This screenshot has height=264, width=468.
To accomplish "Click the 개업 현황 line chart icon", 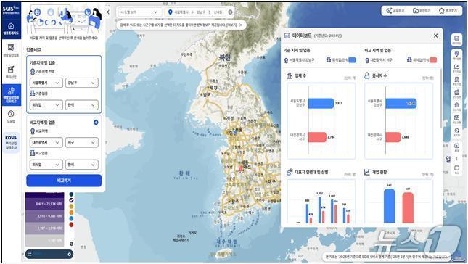I will tap(367, 172).
